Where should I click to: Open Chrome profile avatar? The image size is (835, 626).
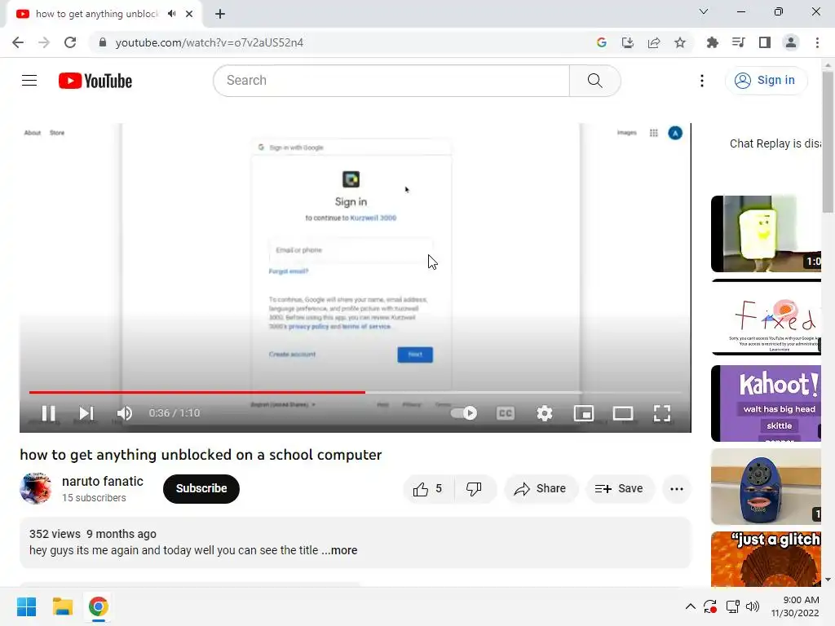coord(791,42)
